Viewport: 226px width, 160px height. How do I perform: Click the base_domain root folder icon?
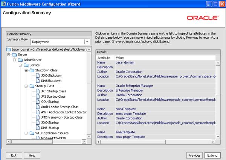pos(9,49)
